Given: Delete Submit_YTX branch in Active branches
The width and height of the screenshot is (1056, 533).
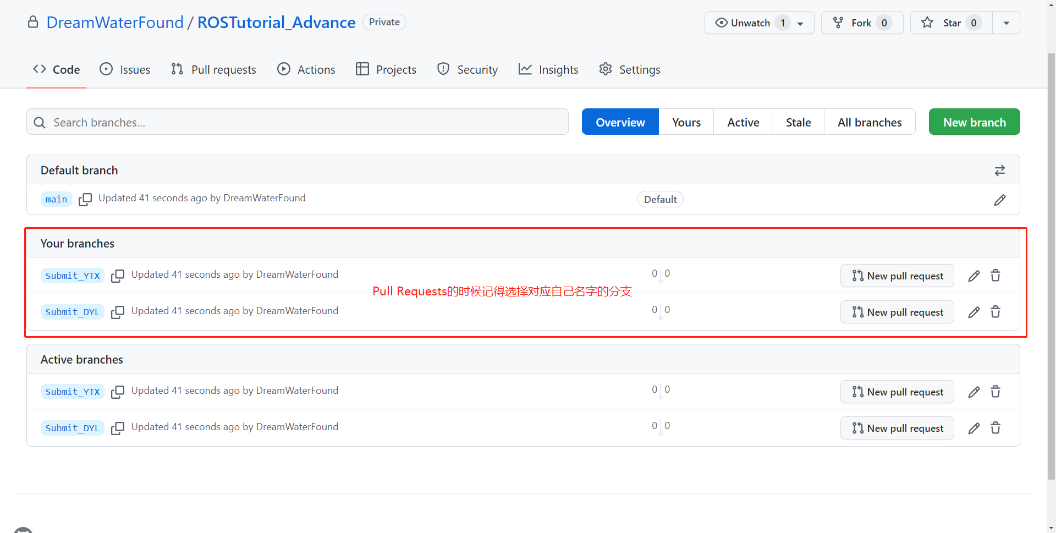Looking at the screenshot, I should (996, 392).
